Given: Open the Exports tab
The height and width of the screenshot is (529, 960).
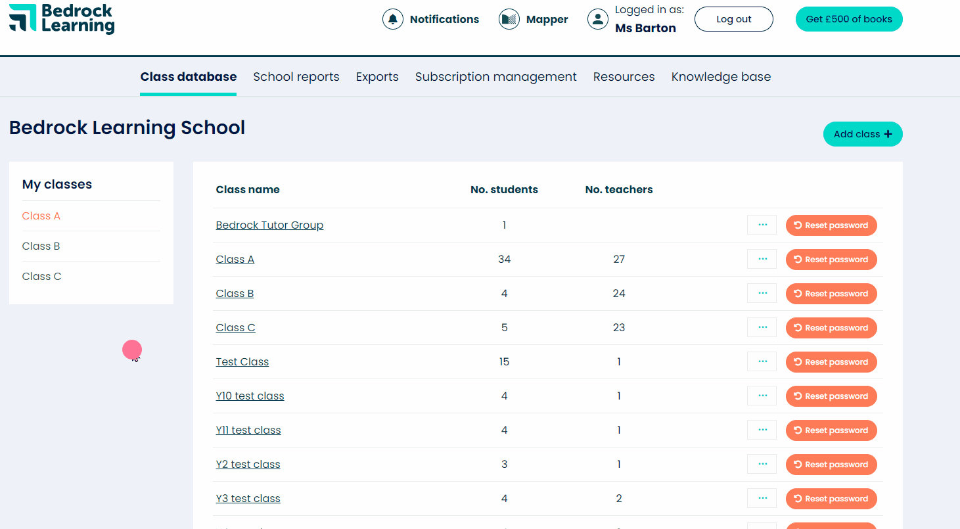Looking at the screenshot, I should (377, 76).
